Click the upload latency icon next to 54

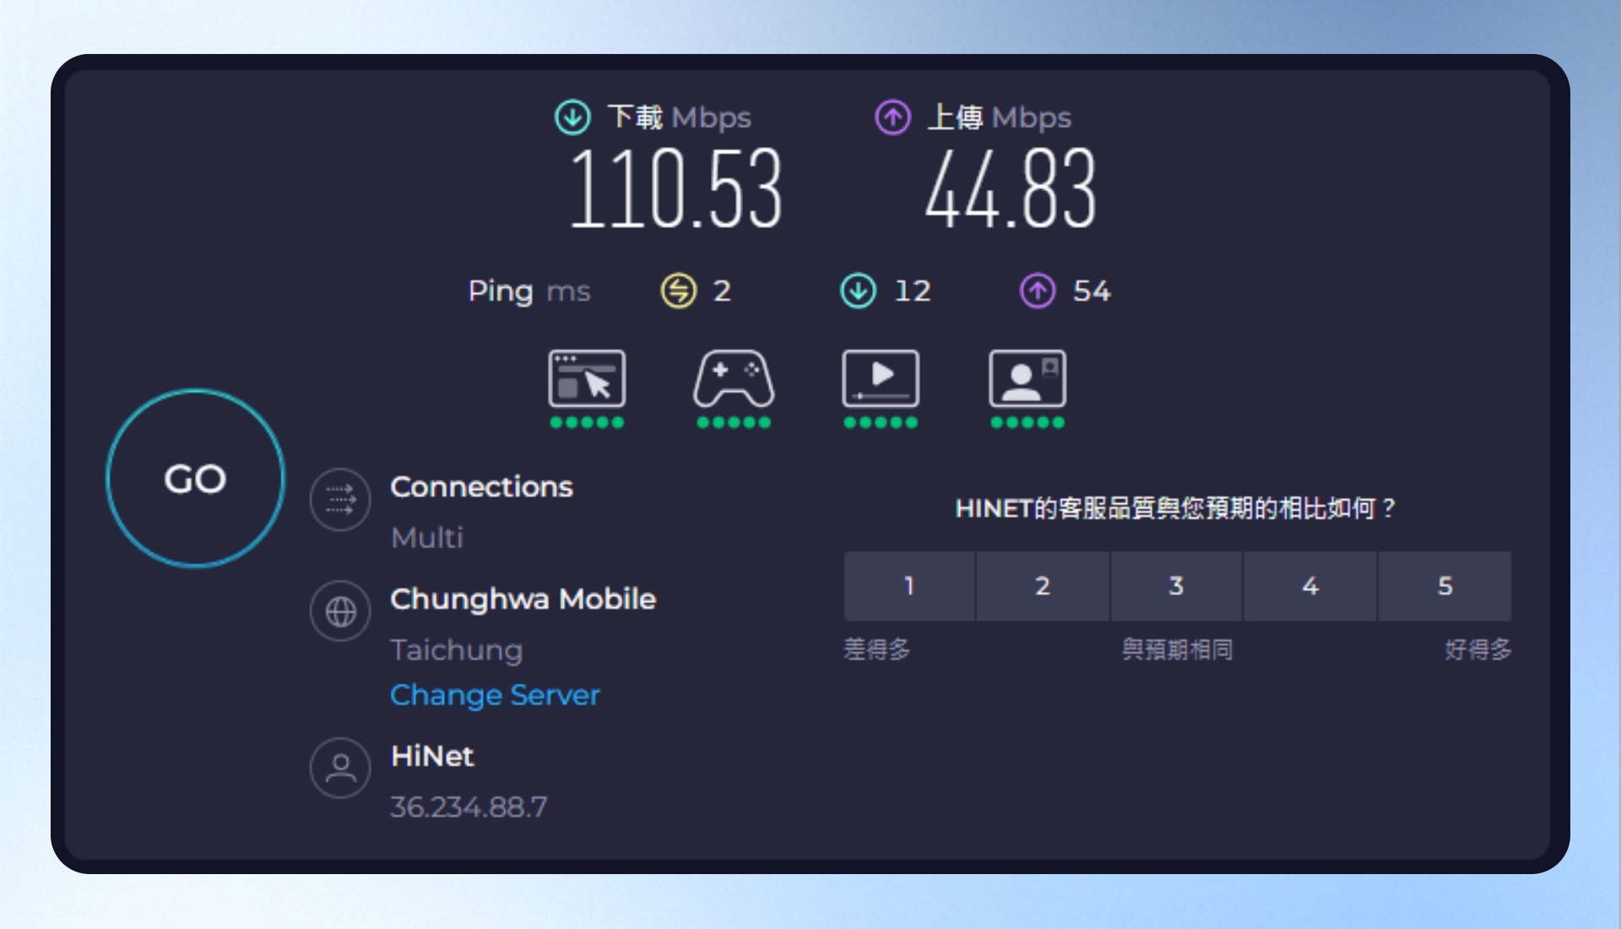tap(1038, 291)
